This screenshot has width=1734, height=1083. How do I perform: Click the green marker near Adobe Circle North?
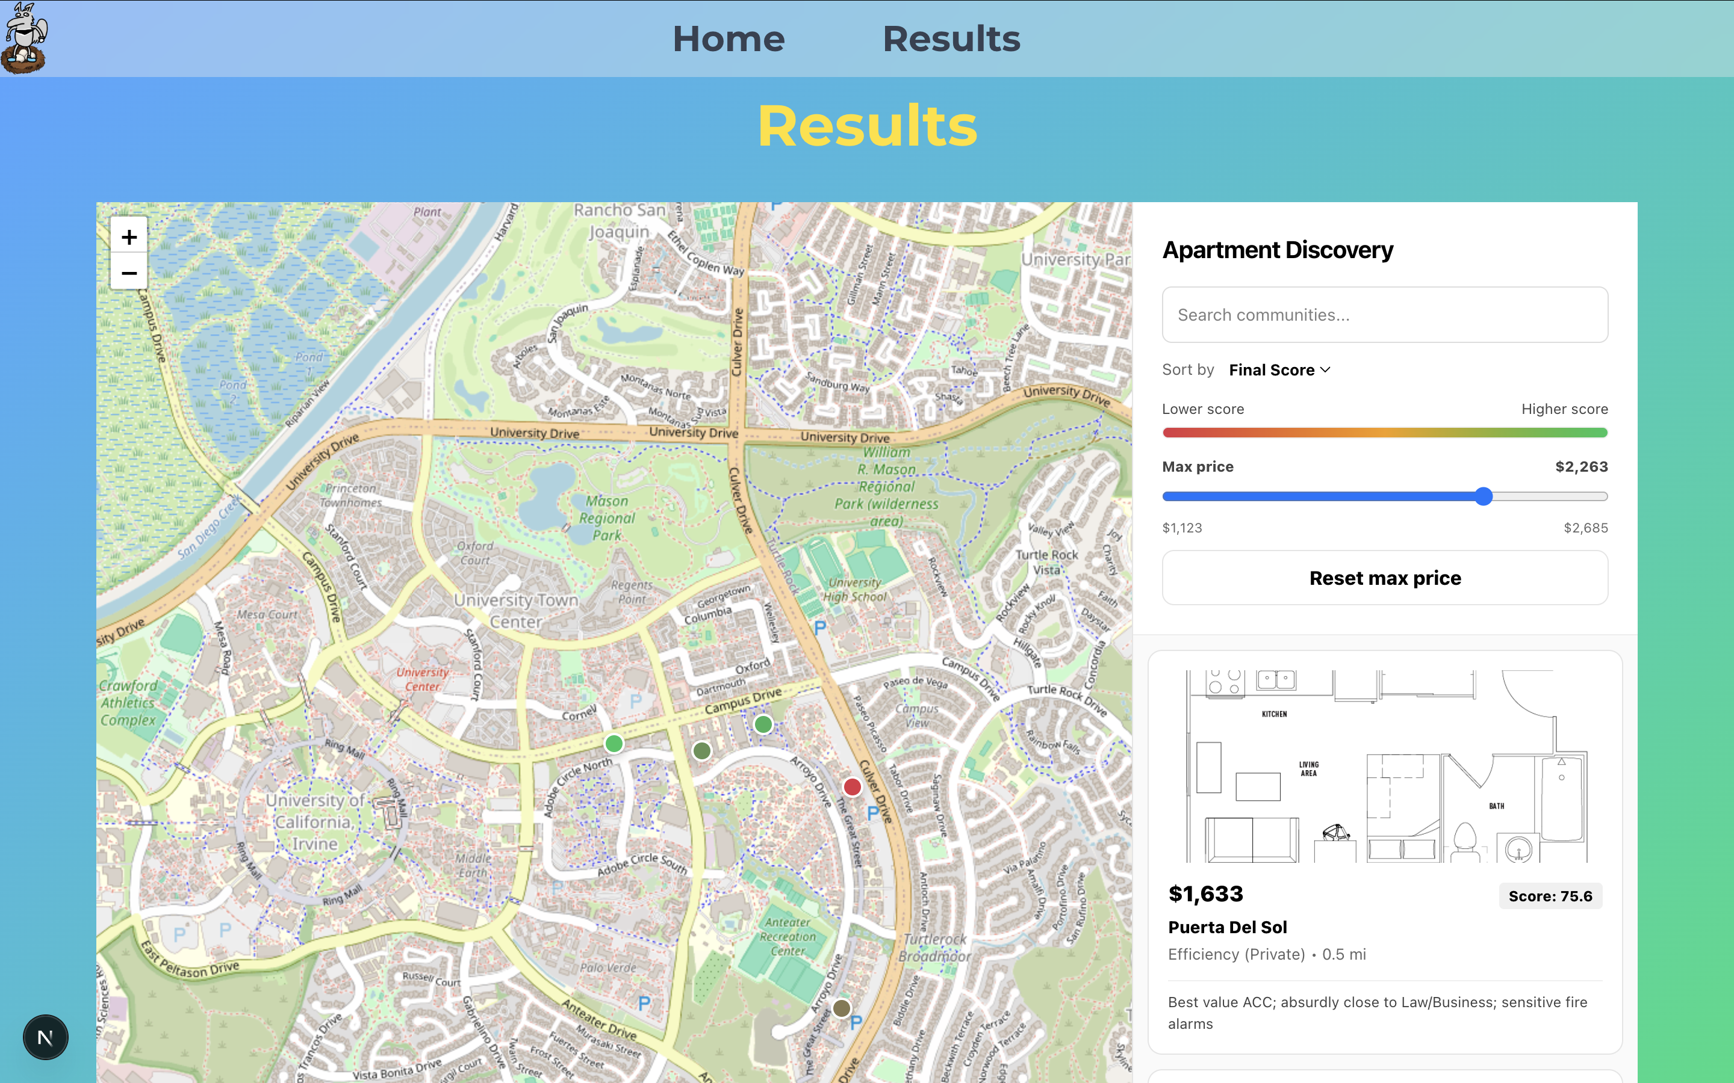[614, 744]
